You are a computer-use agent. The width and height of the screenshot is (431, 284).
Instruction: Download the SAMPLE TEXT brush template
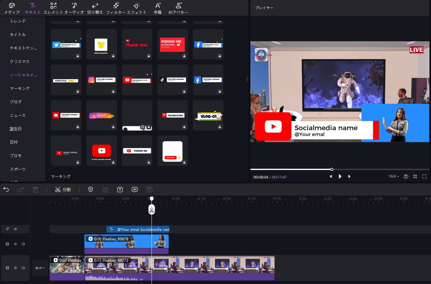(113, 127)
